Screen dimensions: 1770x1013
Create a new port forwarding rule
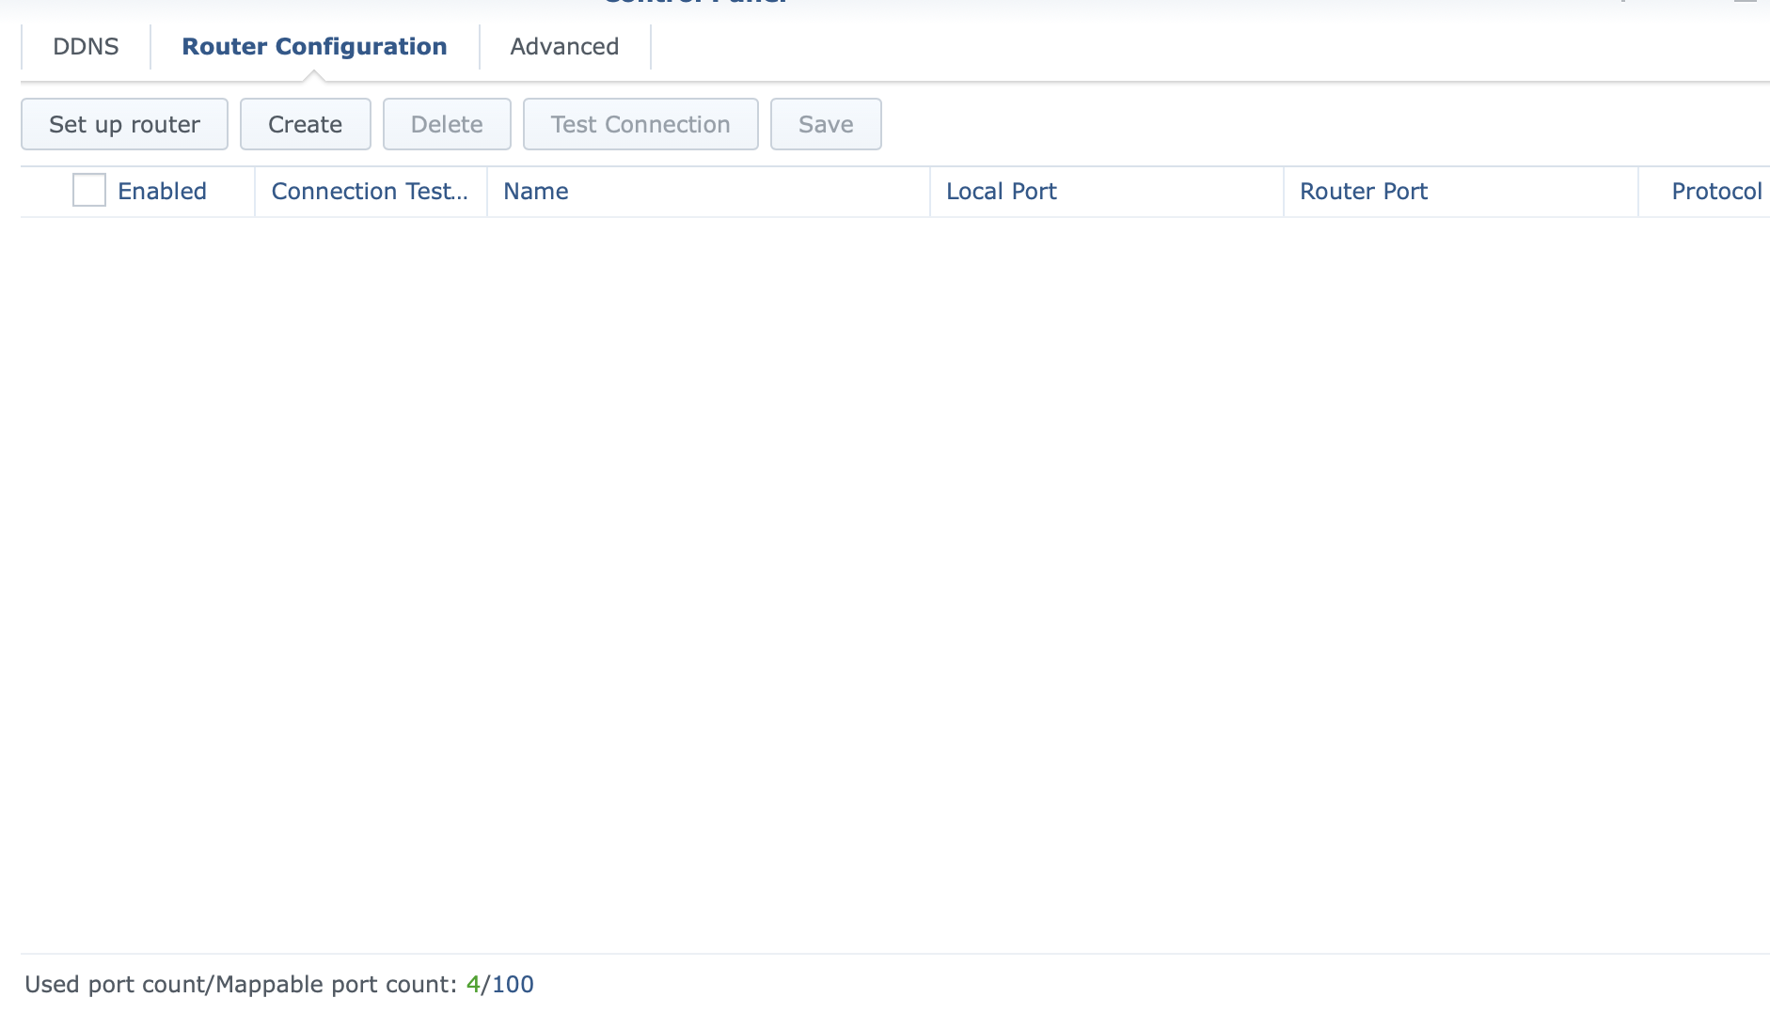pos(305,124)
